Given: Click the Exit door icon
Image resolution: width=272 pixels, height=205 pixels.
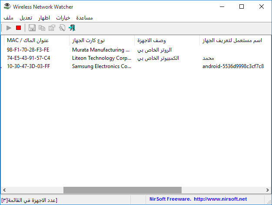Looking at the screenshot, I should pos(72,28).
